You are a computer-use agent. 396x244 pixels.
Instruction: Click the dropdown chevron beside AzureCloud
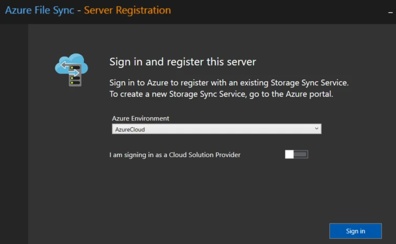tap(316, 129)
